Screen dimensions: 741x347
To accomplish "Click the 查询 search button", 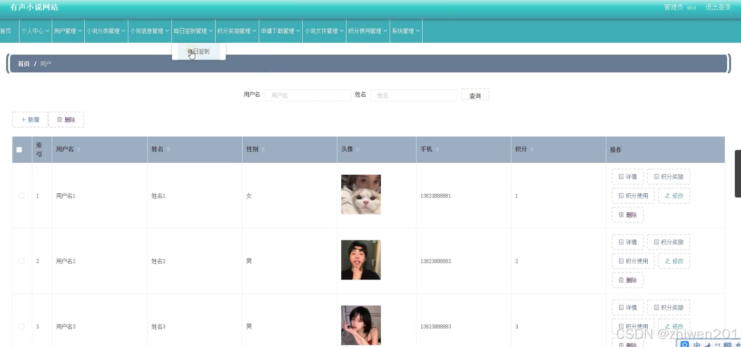I will click(474, 95).
